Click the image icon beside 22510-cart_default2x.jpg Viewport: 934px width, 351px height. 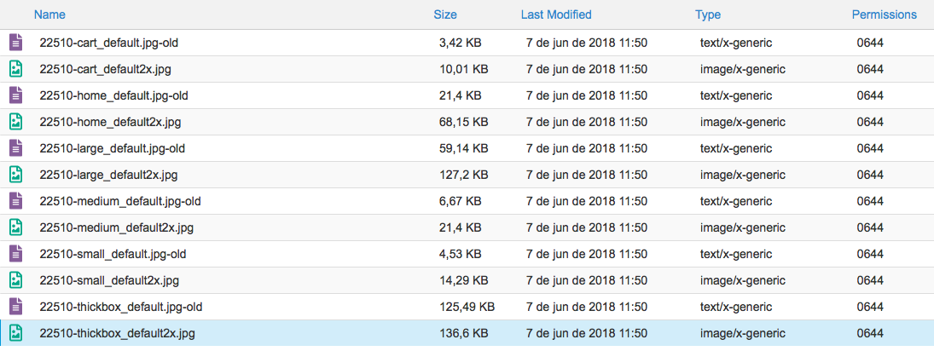(x=15, y=69)
